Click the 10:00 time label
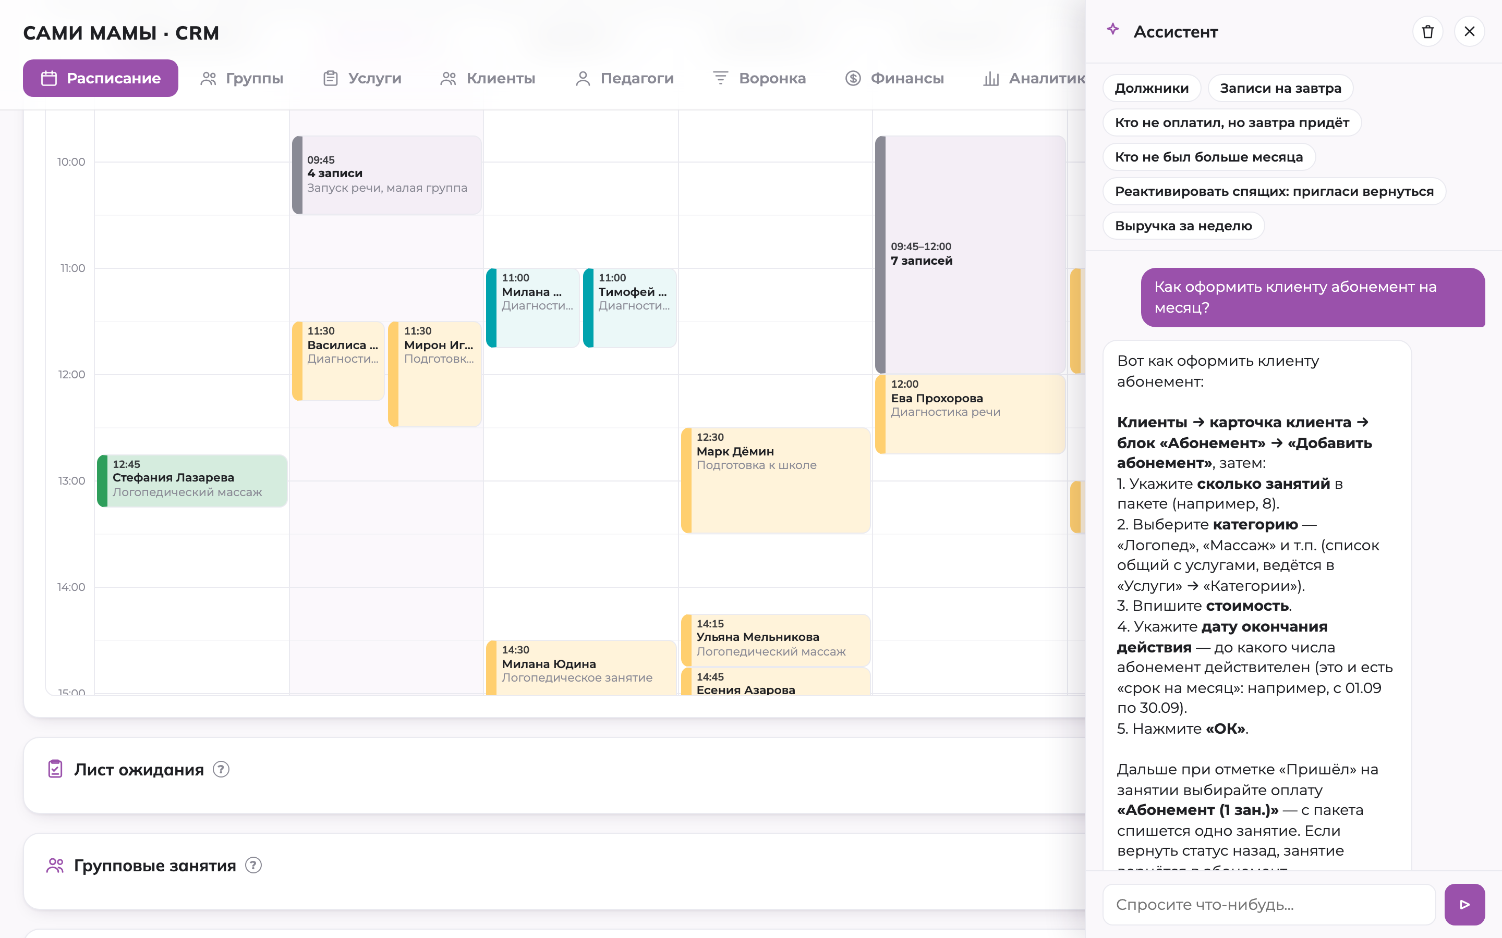 tap(71, 162)
